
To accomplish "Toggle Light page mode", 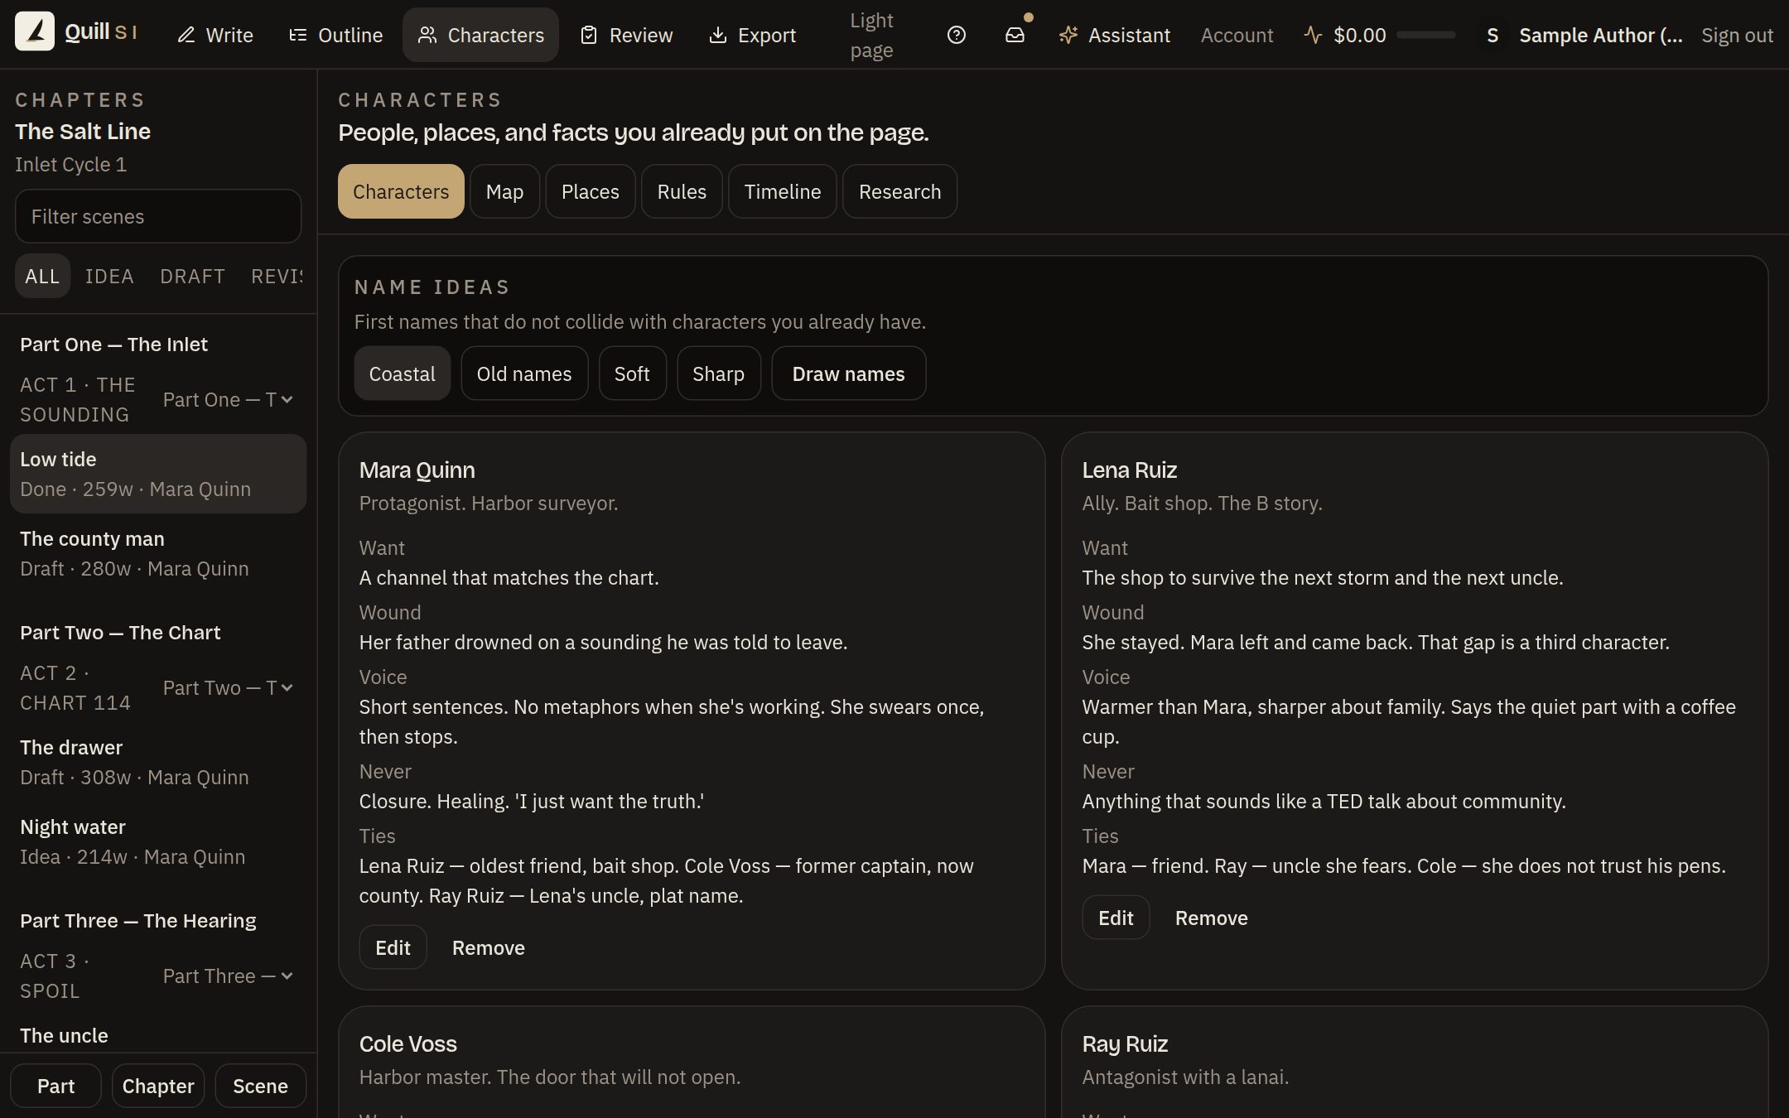I will [x=871, y=35].
